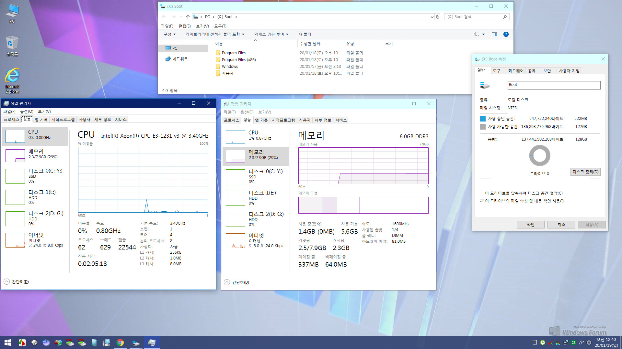The height and width of the screenshot is (349, 622).
Task: Open Explorer help via the question-mark icon
Action: tap(506, 34)
